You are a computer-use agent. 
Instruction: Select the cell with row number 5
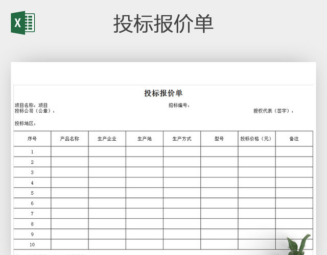tap(32, 193)
